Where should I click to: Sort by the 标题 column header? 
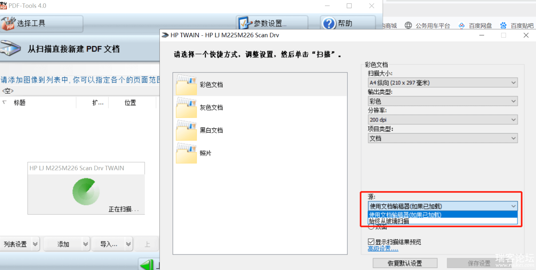pyautogui.click(x=38, y=103)
